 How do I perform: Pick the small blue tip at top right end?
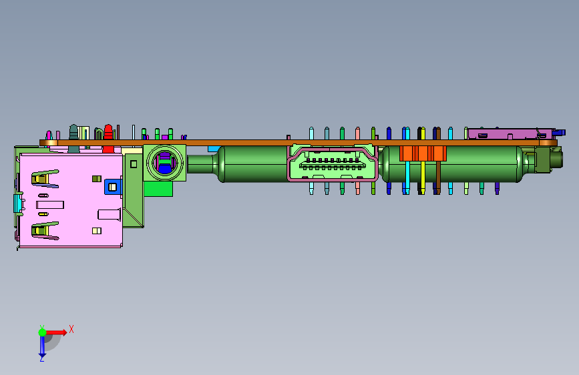coord(560,132)
